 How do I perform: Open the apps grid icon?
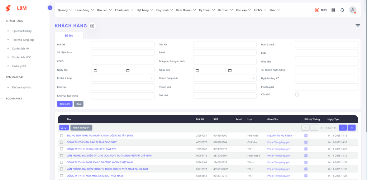[x=333, y=10]
